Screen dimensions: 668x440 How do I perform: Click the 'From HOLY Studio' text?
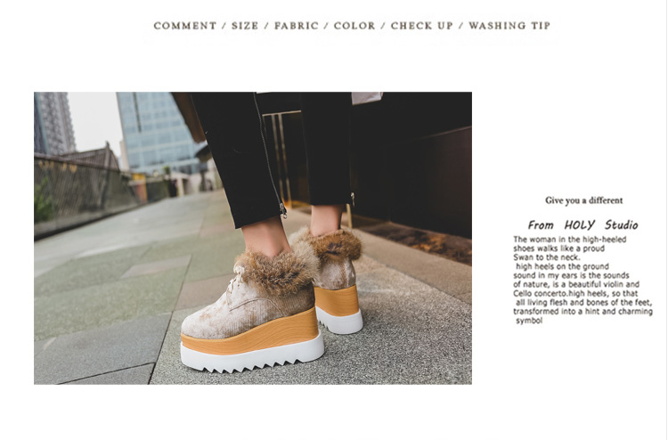pos(582,224)
